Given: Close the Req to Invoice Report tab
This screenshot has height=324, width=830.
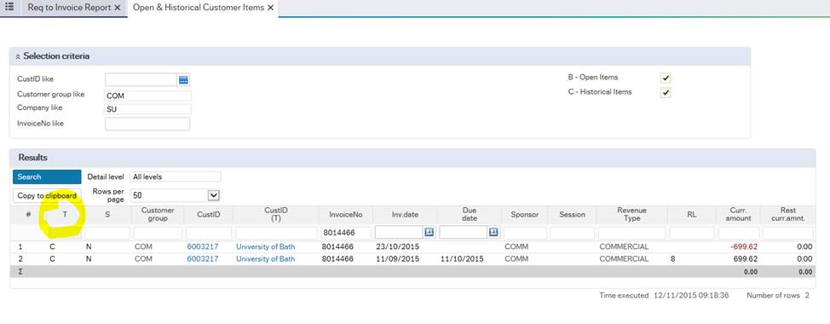Looking at the screenshot, I should point(118,8).
